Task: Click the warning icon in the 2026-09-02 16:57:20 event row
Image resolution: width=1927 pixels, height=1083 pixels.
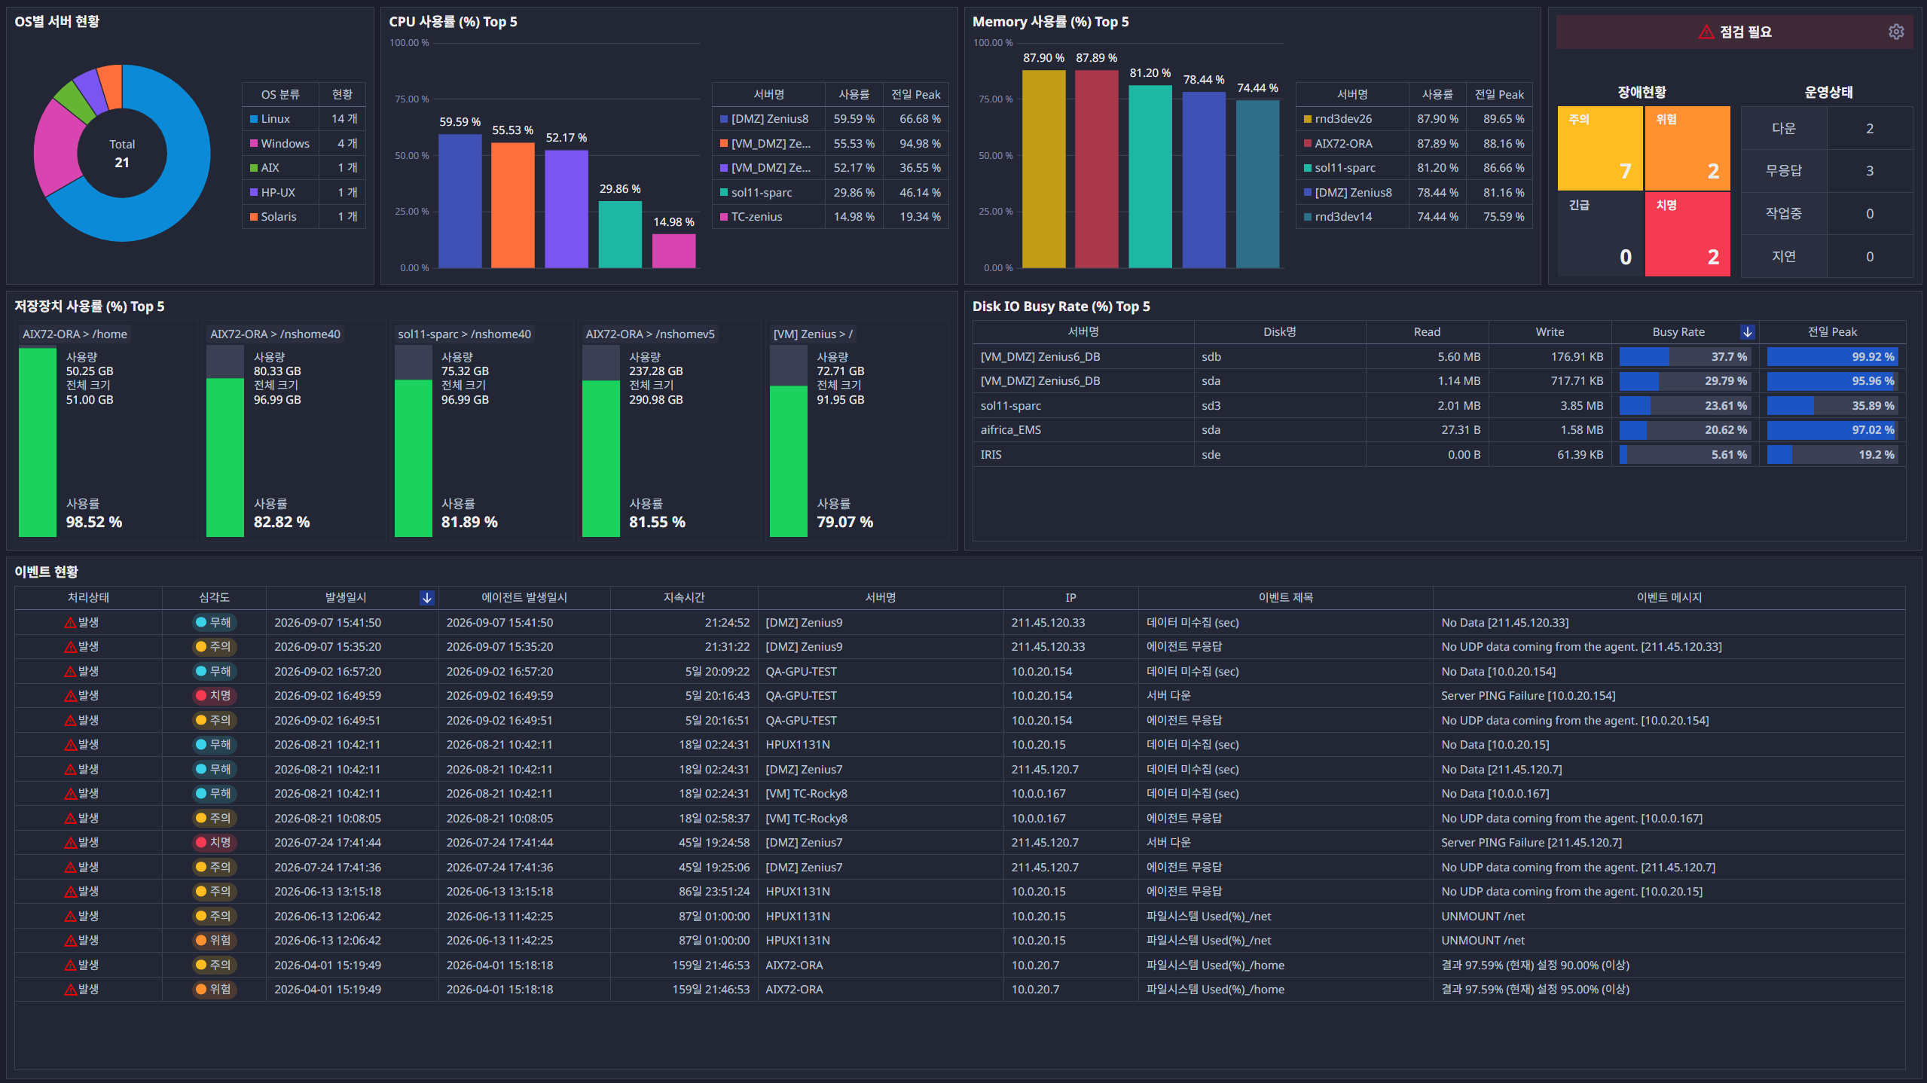Action: pyautogui.click(x=70, y=672)
